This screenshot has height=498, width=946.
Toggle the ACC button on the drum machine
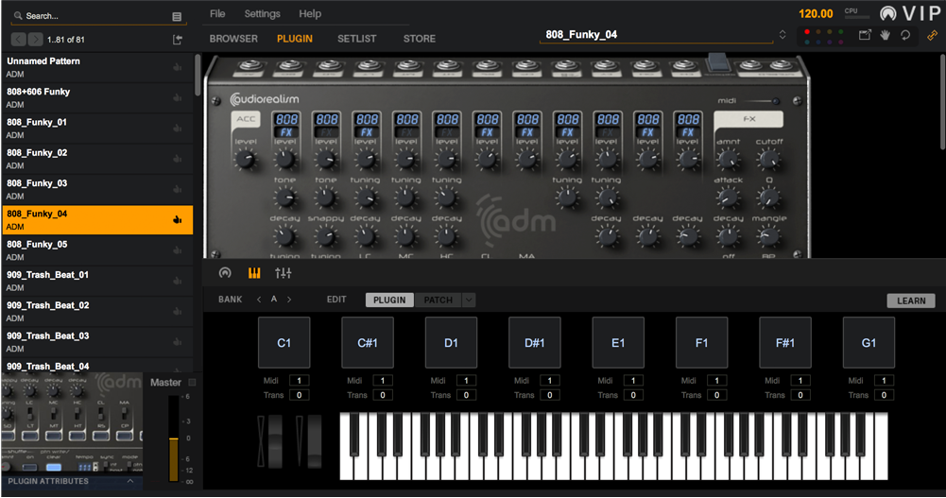tap(245, 119)
